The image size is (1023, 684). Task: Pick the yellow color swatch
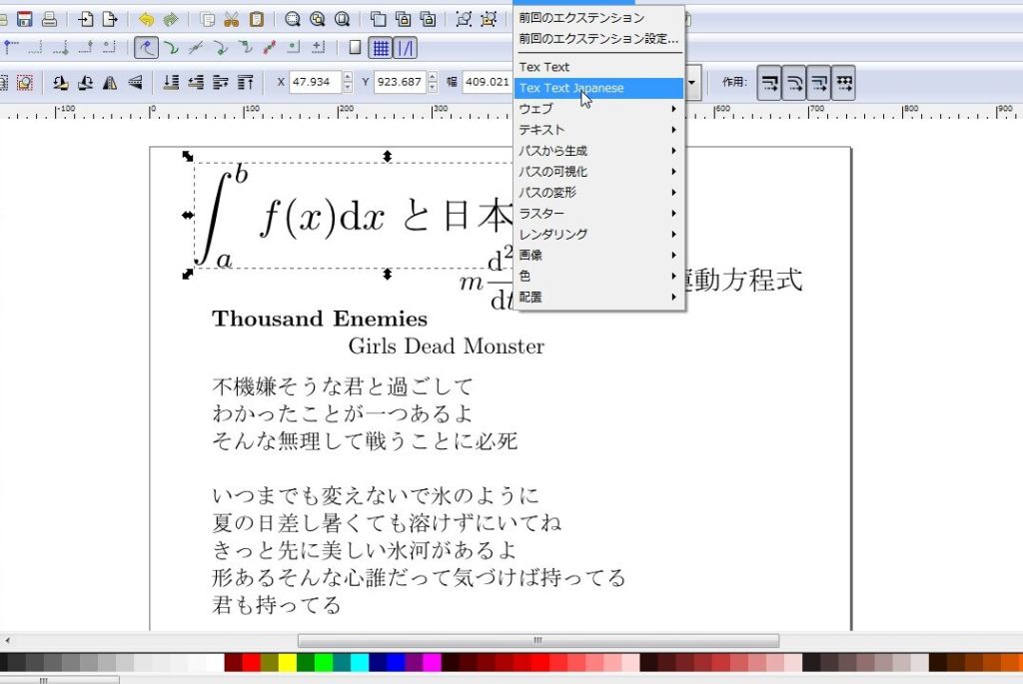287,663
